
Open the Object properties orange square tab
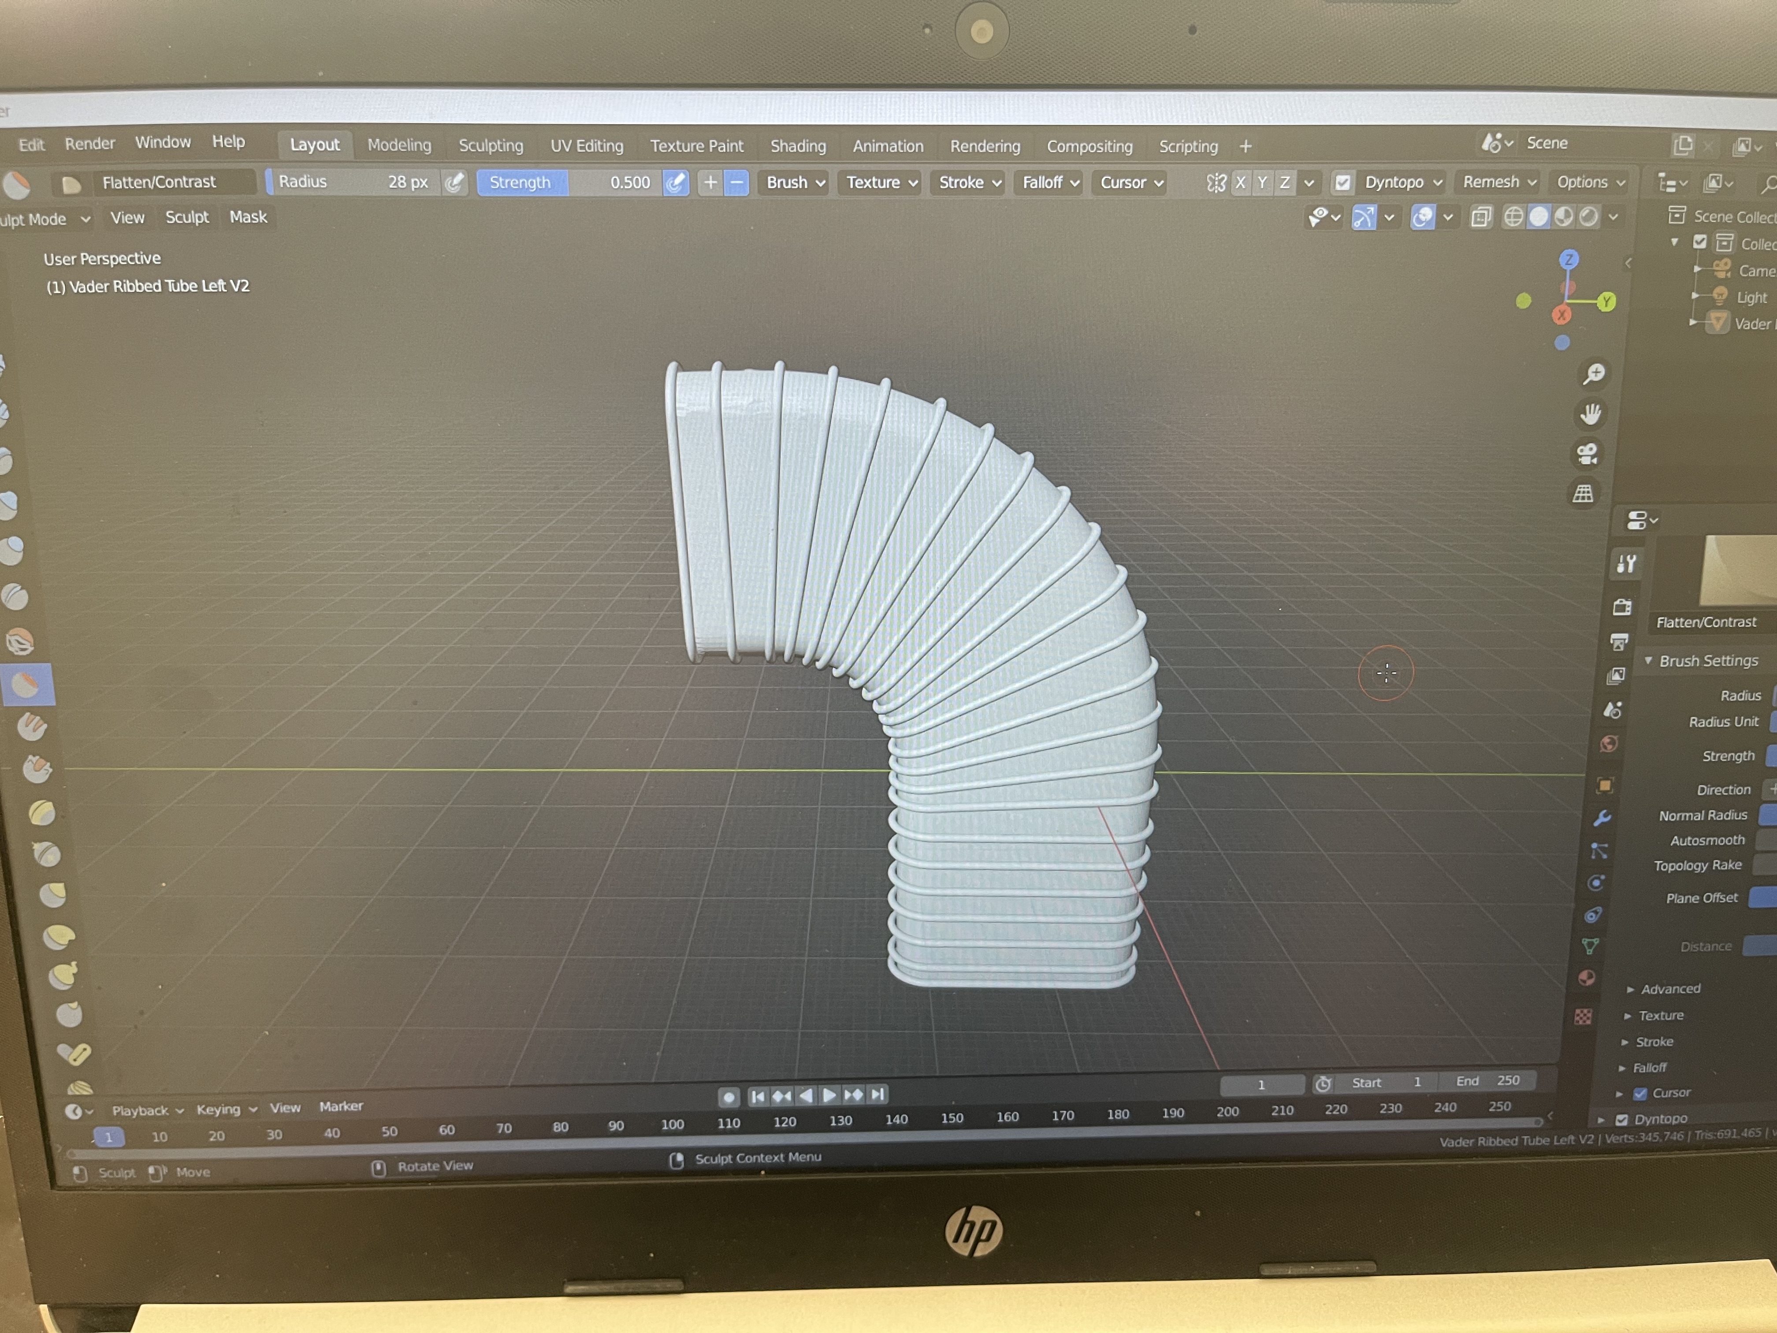[x=1604, y=786]
